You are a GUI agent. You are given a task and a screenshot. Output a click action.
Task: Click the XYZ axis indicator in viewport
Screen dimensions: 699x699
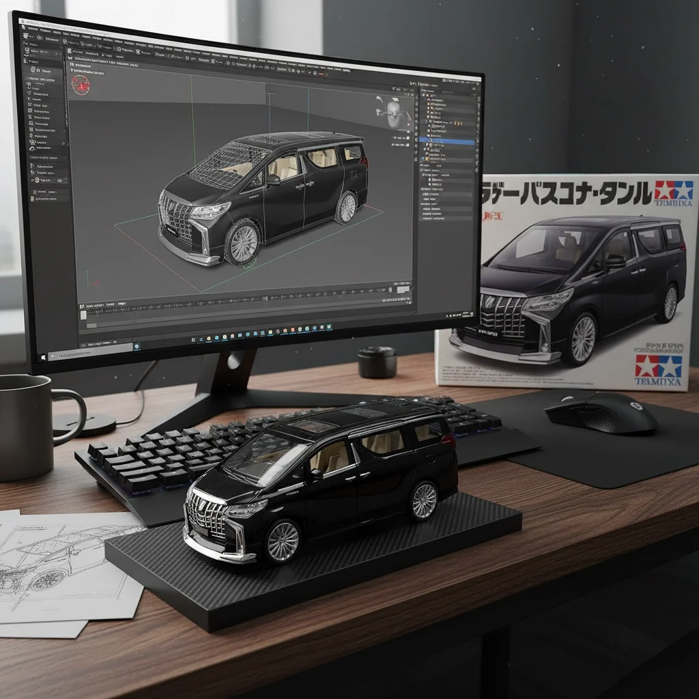pyautogui.click(x=91, y=278)
